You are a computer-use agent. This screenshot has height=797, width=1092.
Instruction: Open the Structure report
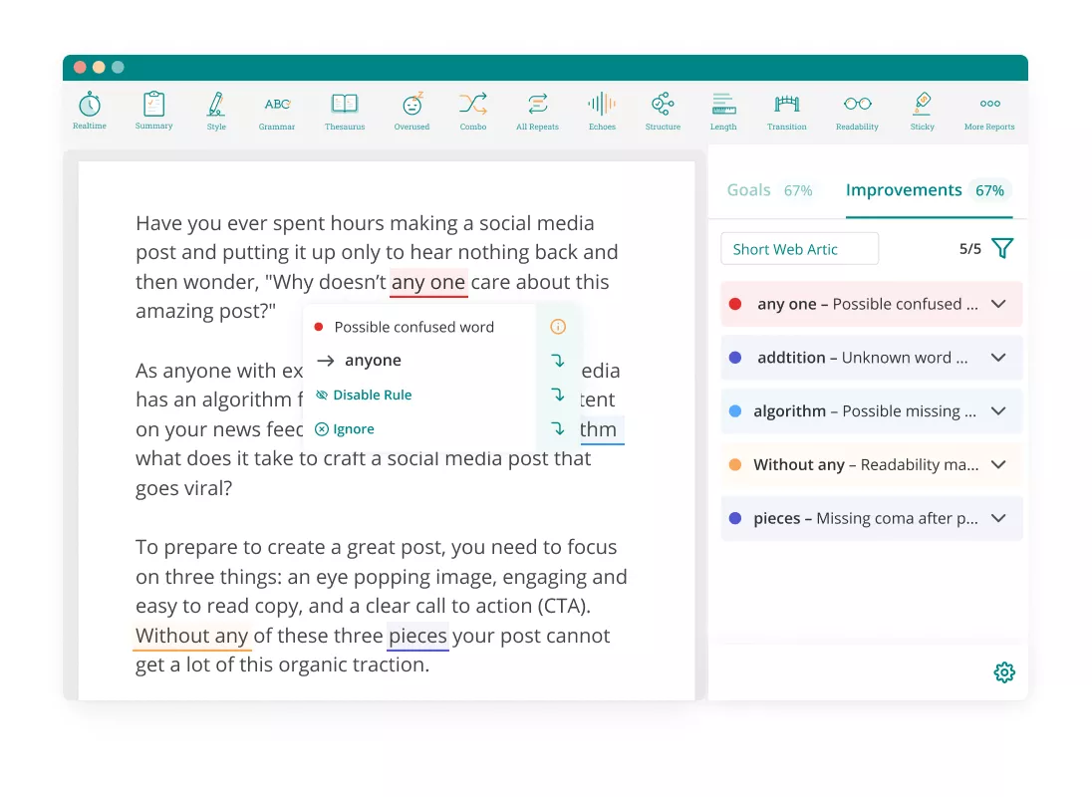click(x=663, y=111)
